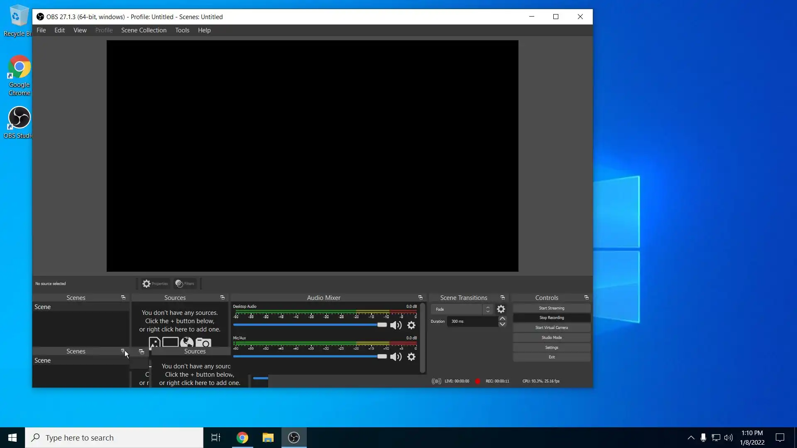The image size is (797, 448).
Task: Float the top Sources dock
Action: click(222, 298)
